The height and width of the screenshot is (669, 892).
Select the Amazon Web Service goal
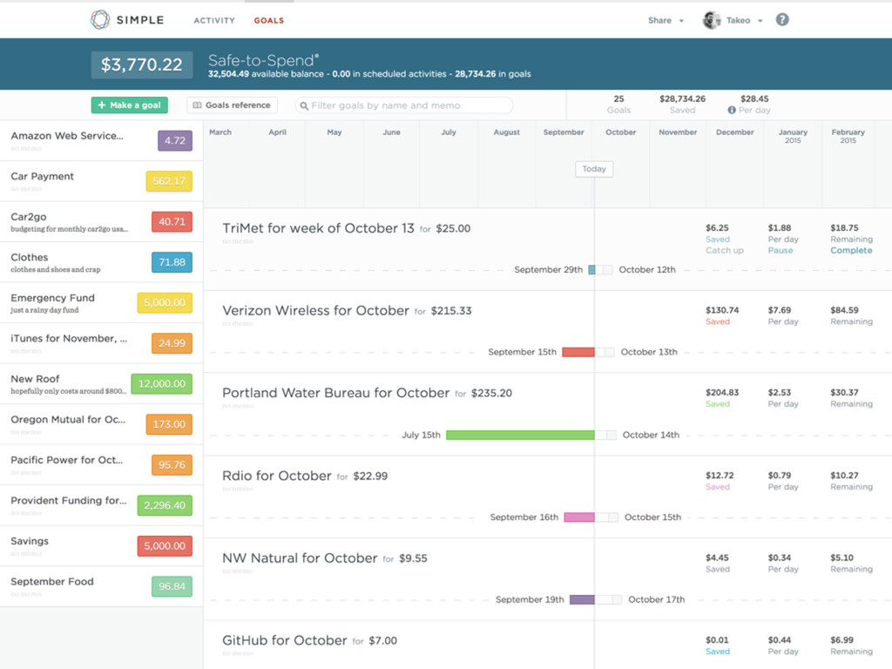pyautogui.click(x=101, y=140)
